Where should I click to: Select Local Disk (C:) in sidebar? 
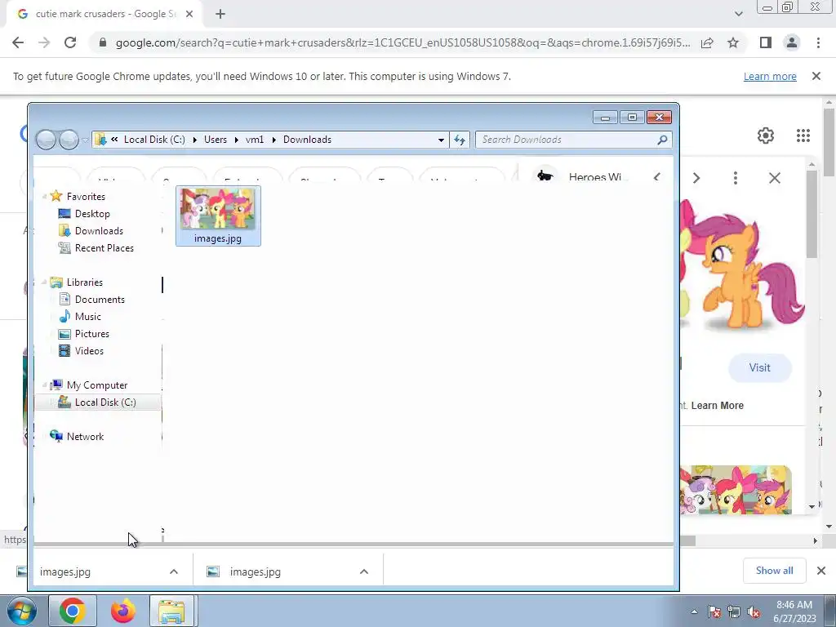(x=98, y=402)
